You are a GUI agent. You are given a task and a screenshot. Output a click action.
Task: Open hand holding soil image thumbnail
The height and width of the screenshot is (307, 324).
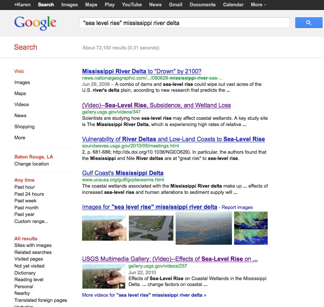[x=104, y=228]
